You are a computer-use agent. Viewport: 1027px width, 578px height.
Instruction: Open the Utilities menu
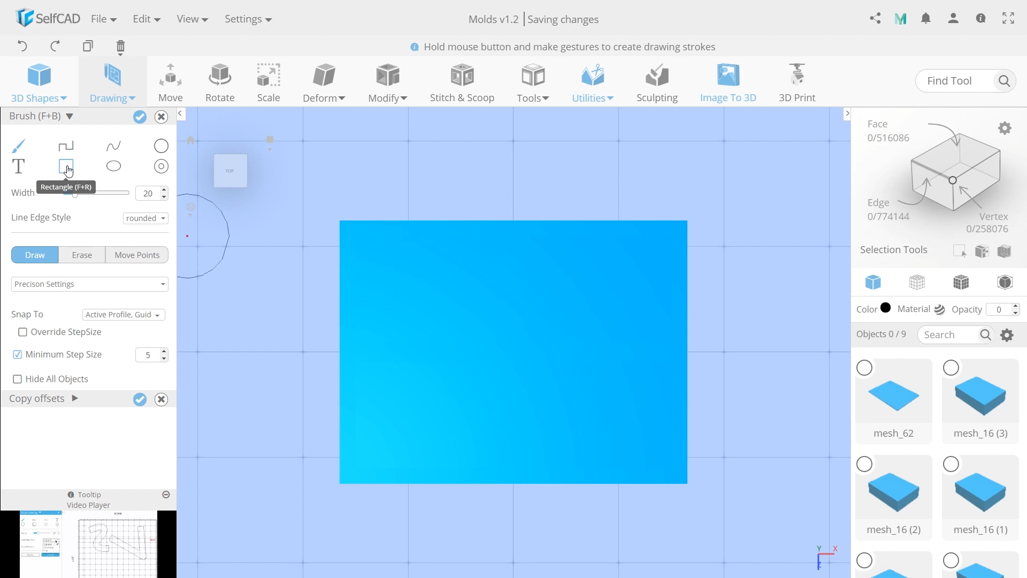point(593,82)
